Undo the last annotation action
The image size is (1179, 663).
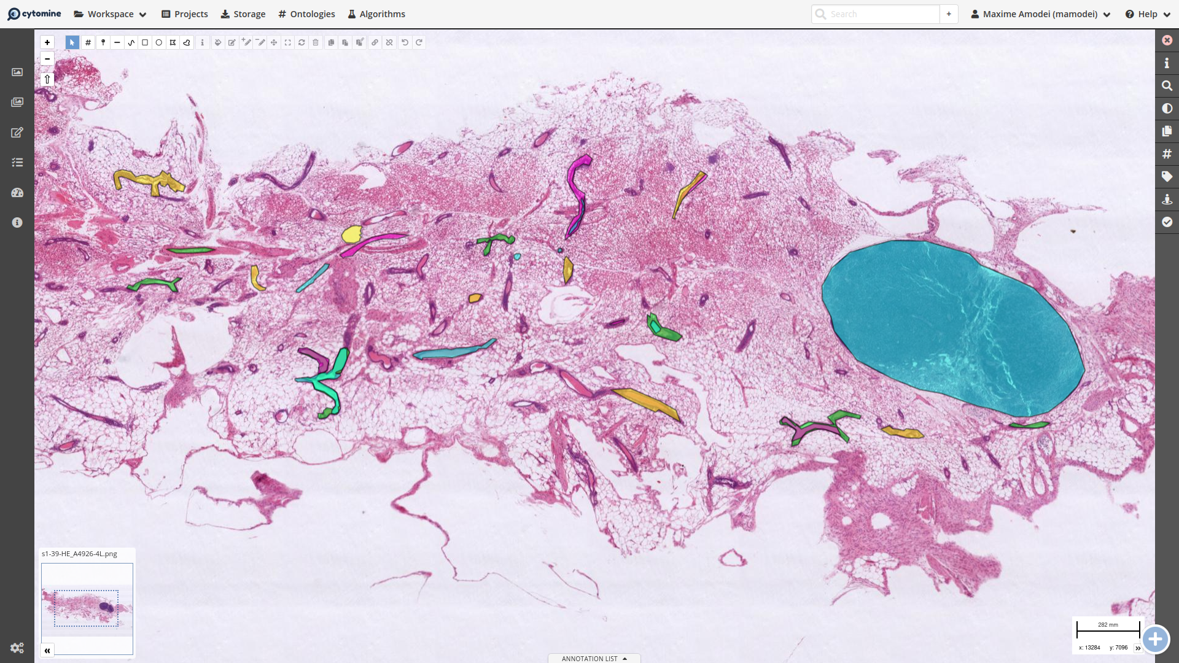(405, 42)
